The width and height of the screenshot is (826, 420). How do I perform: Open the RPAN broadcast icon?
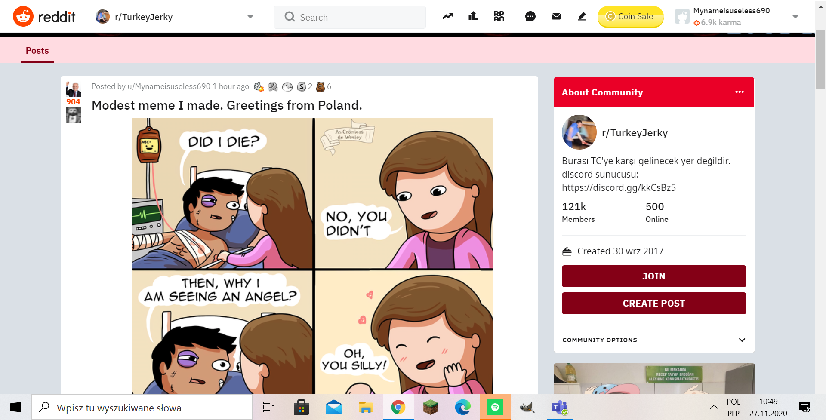coord(499,17)
